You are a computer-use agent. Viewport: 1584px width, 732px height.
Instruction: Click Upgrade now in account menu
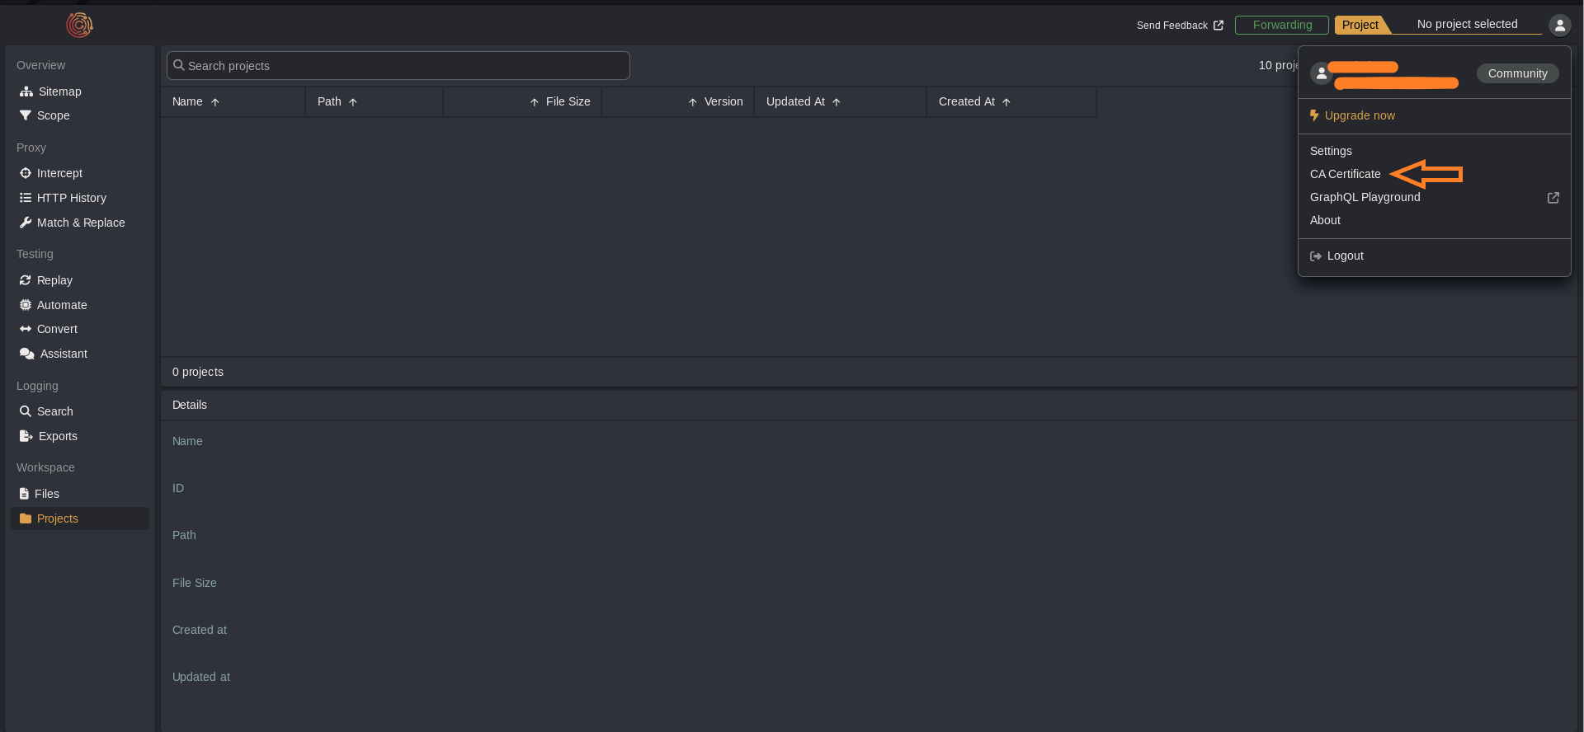click(x=1360, y=115)
